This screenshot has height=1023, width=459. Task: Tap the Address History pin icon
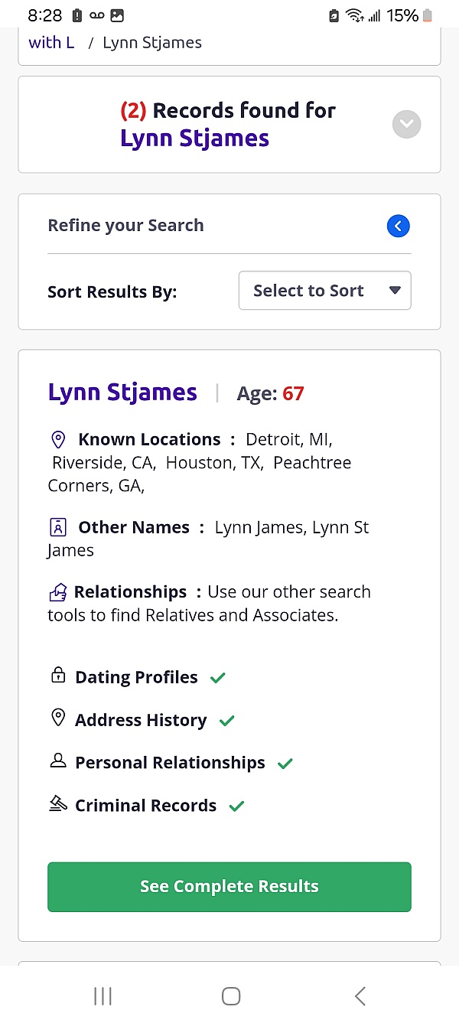pyautogui.click(x=57, y=718)
